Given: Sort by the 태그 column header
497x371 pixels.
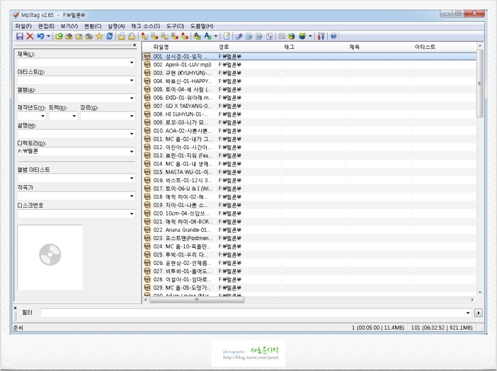Looking at the screenshot, I should pyautogui.click(x=314, y=47).
